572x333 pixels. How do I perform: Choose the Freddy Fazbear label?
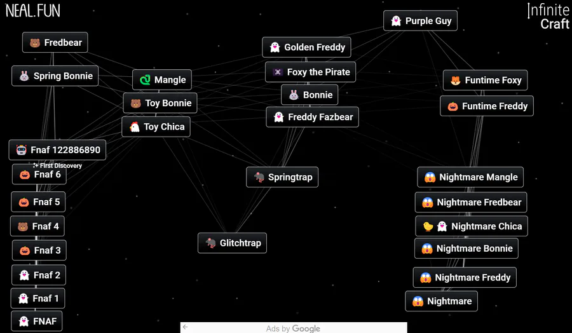(321, 117)
